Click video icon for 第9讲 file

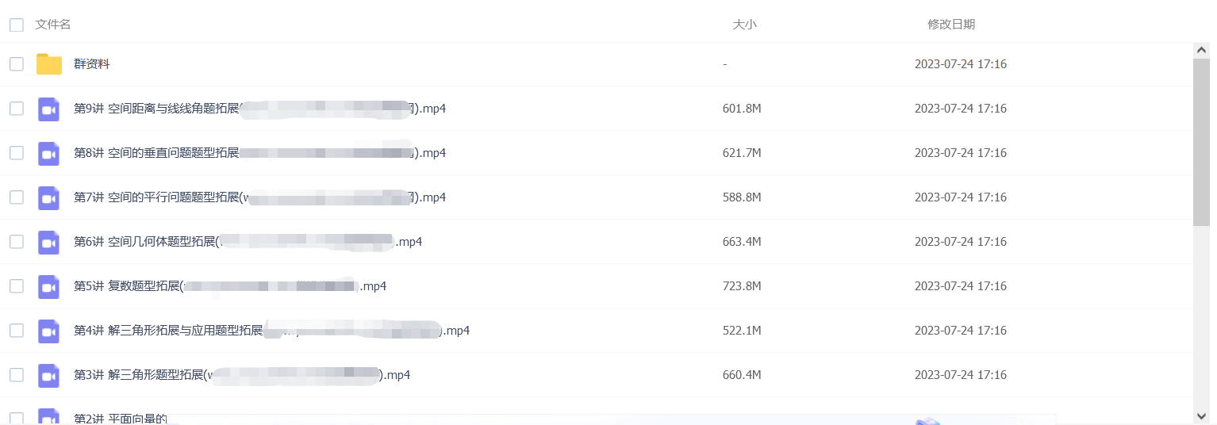point(49,109)
